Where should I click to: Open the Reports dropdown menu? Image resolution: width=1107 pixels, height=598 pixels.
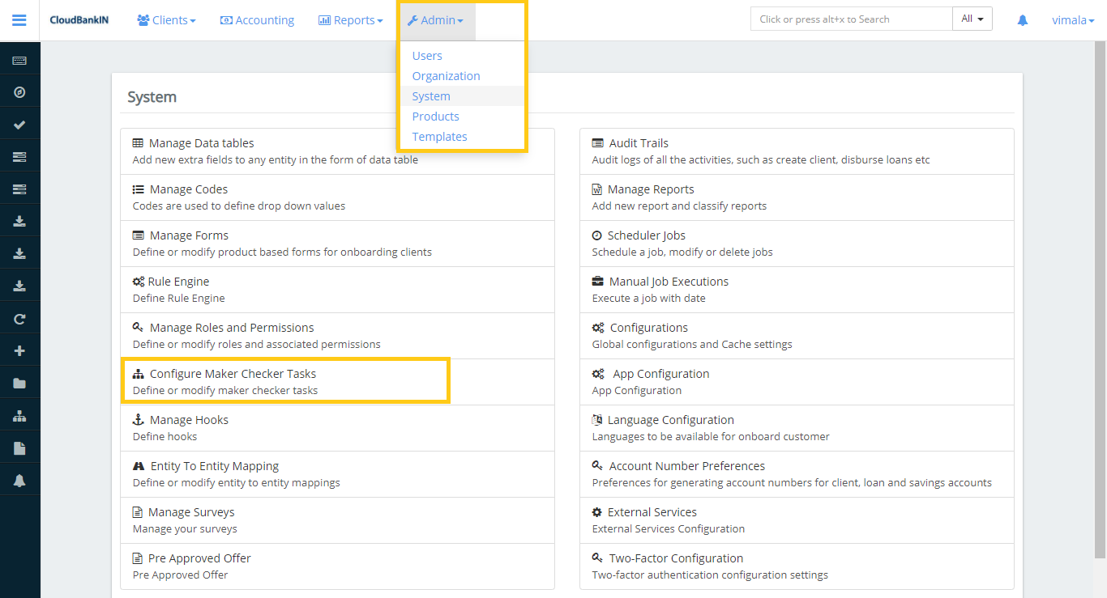click(x=350, y=19)
